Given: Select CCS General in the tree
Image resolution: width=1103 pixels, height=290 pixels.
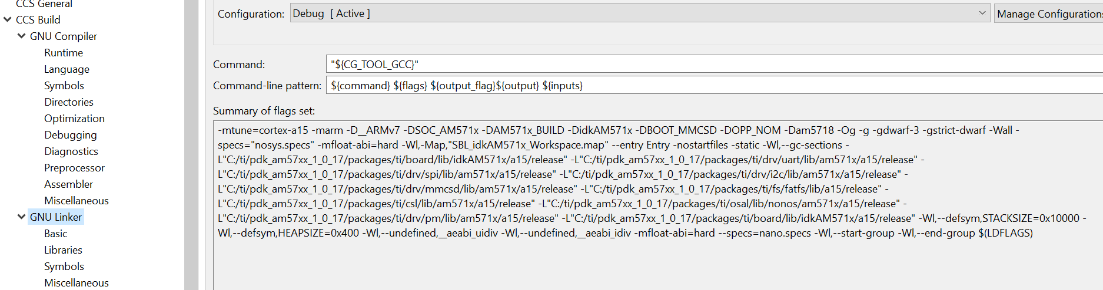Looking at the screenshot, I should 44,4.
